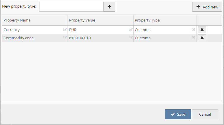The image size is (224, 125).
Task: Click edit icon in EUR value cell
Action: click(131, 29)
